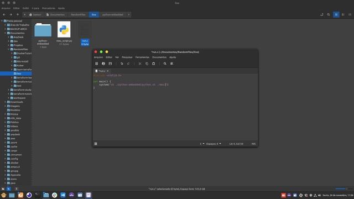Click the save icon in editor toolbar

click(110, 64)
